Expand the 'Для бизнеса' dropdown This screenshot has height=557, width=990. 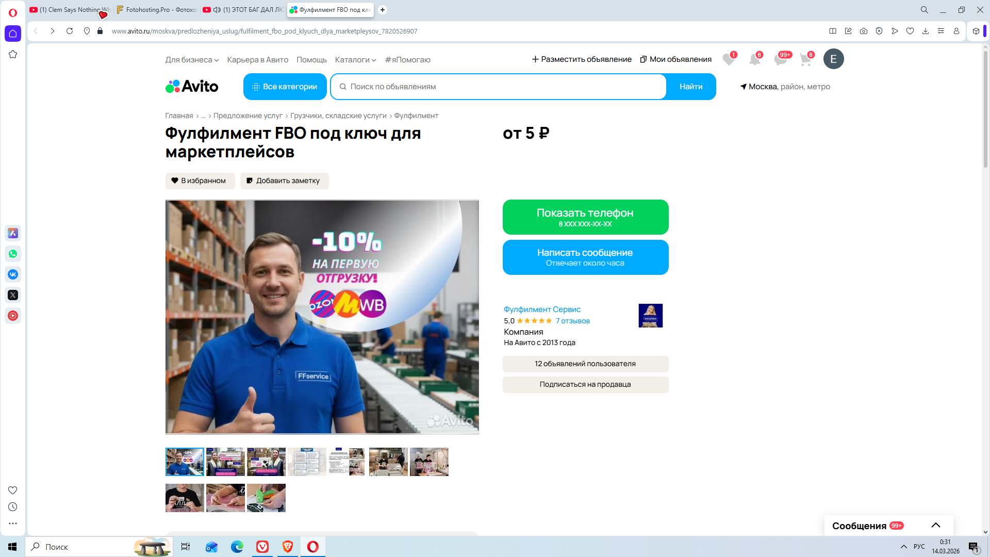[x=192, y=60]
